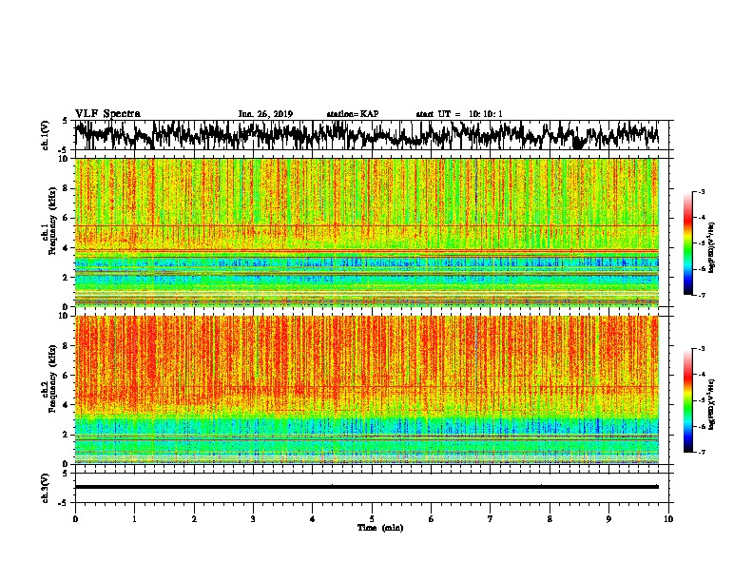Click the "station=KAP" label
The width and height of the screenshot is (753, 582).
pos(353,114)
